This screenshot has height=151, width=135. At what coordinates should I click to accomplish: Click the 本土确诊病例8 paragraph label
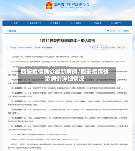coord(17,126)
